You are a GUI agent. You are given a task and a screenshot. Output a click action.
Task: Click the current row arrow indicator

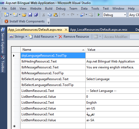[x=14, y=56]
